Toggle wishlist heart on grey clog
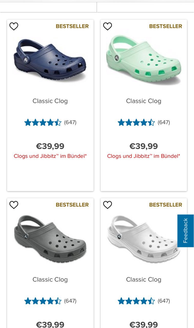The height and width of the screenshot is (328, 194). click(x=14, y=205)
